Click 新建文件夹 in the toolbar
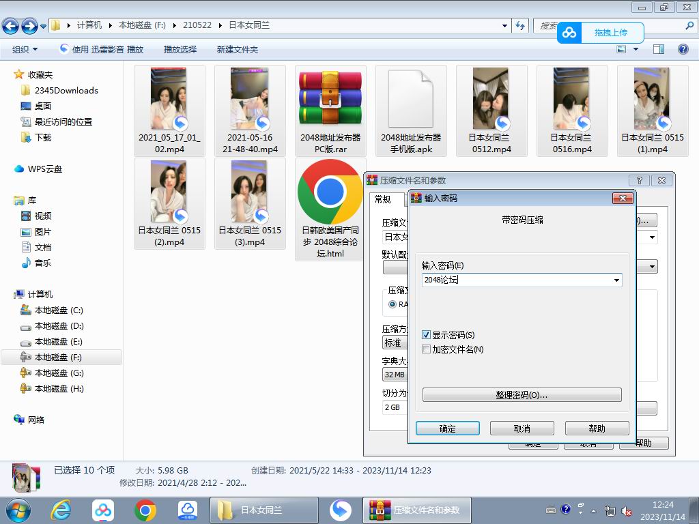 pos(237,49)
